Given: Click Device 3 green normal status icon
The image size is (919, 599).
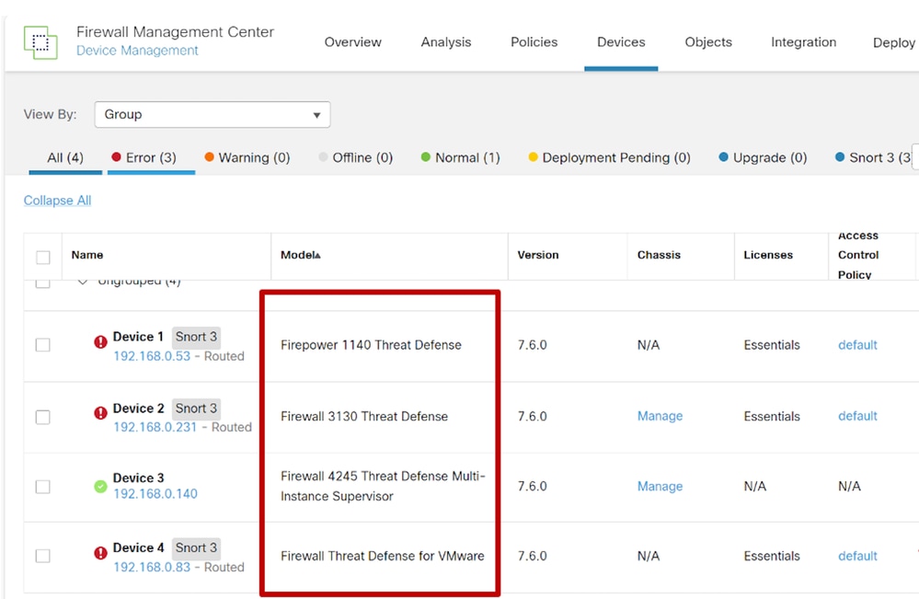Looking at the screenshot, I should 101,486.
